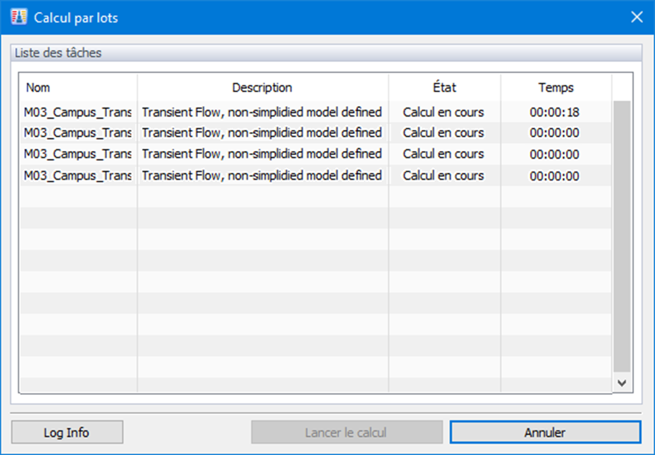Select the third M03_Campus_Trans task row
Screen dimensions: 655x455
[x=78, y=154]
